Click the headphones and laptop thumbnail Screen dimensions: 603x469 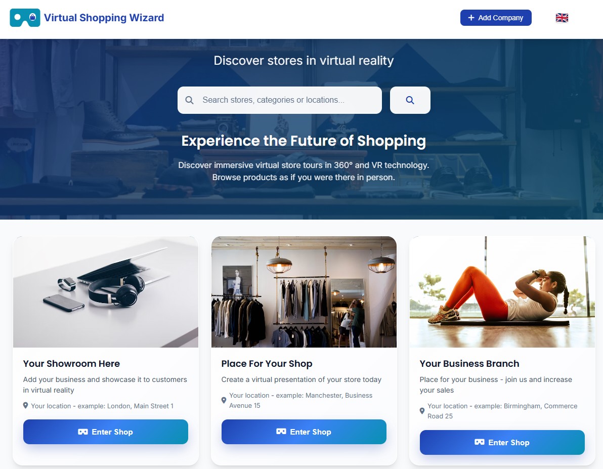106,291
